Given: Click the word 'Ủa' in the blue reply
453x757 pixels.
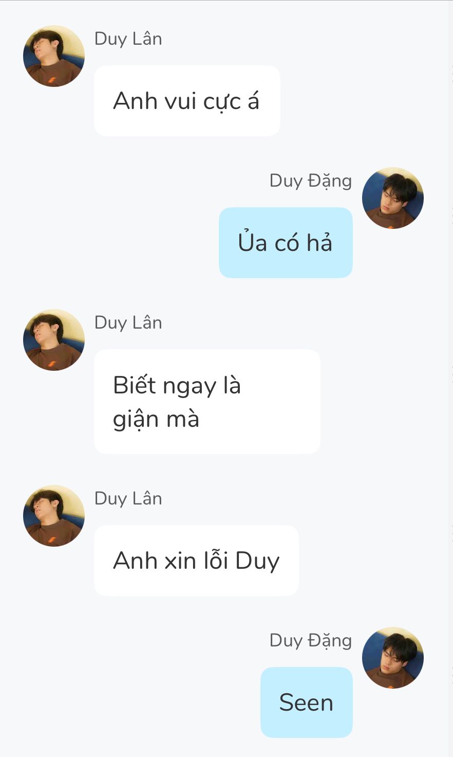Looking at the screenshot, I should coord(252,242).
